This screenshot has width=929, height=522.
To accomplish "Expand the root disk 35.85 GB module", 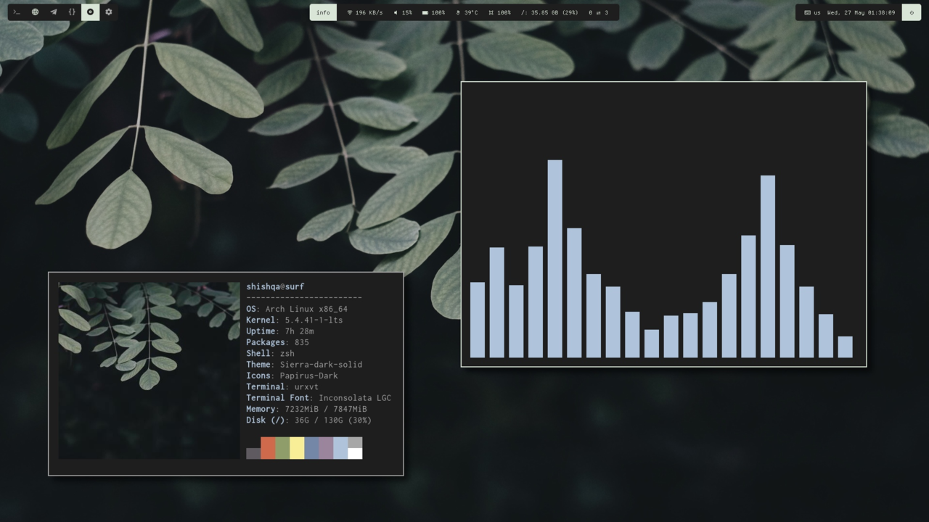I will click(549, 12).
